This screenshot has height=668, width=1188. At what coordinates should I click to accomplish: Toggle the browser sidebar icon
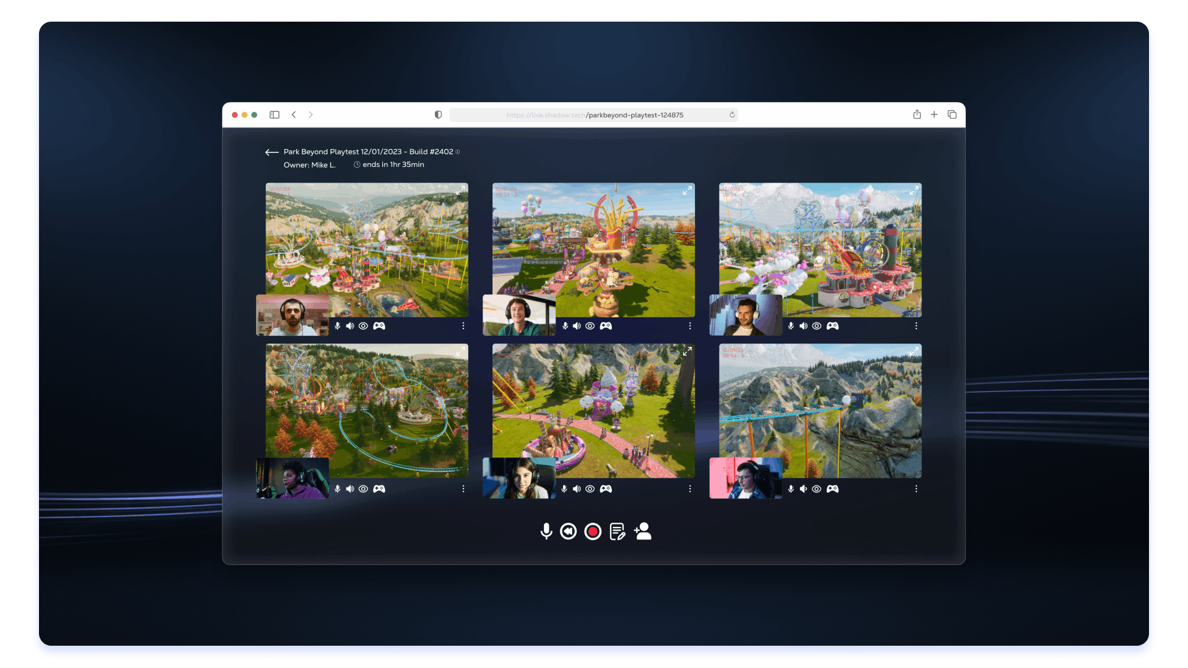coord(275,114)
